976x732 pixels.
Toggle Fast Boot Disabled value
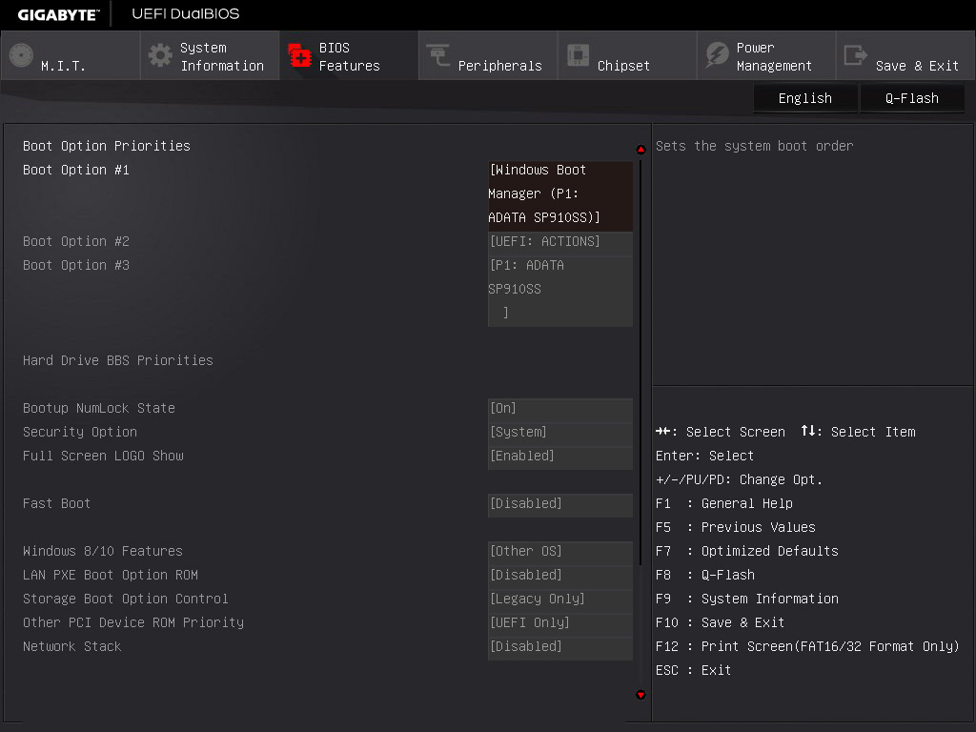click(x=560, y=503)
